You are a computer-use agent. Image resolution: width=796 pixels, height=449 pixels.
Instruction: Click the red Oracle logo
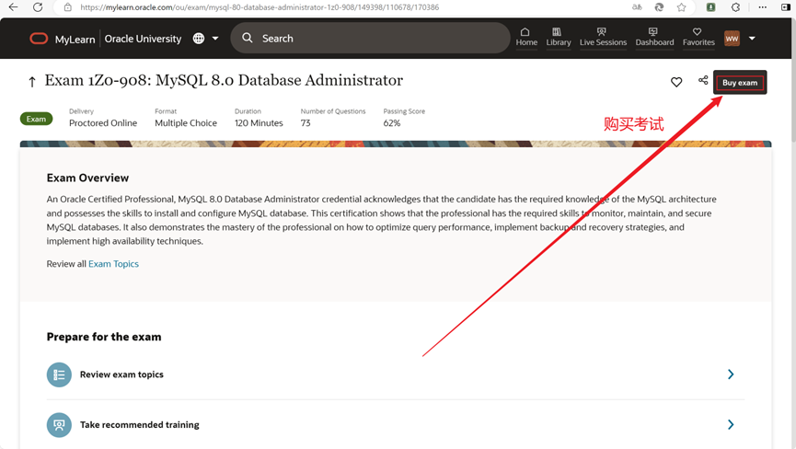pos(39,39)
